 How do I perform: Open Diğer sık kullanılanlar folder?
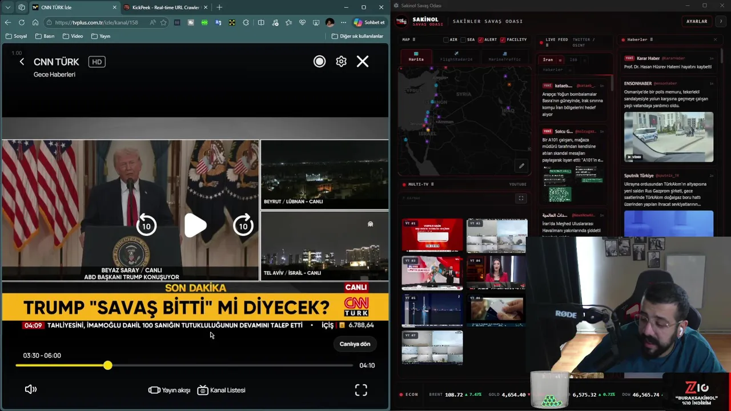(x=358, y=36)
